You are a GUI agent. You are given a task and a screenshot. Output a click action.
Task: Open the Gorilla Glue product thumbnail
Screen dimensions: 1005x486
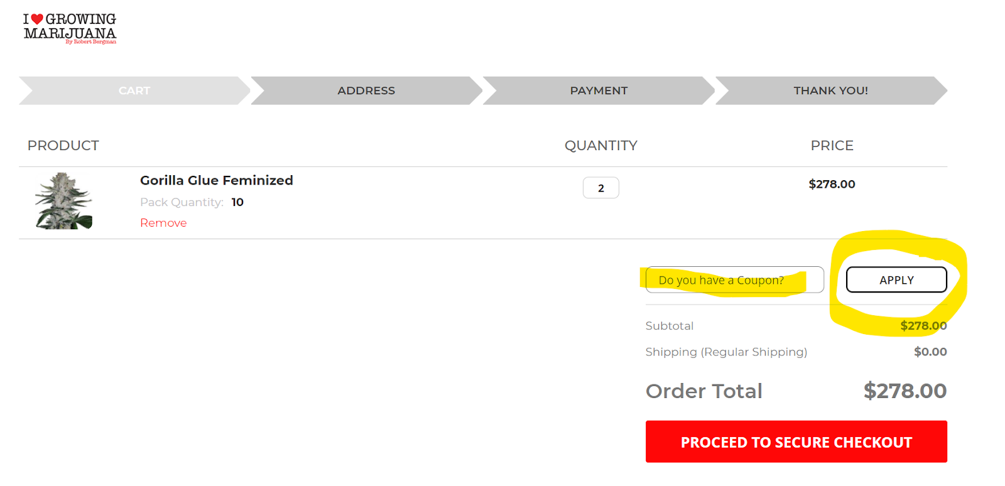63,201
